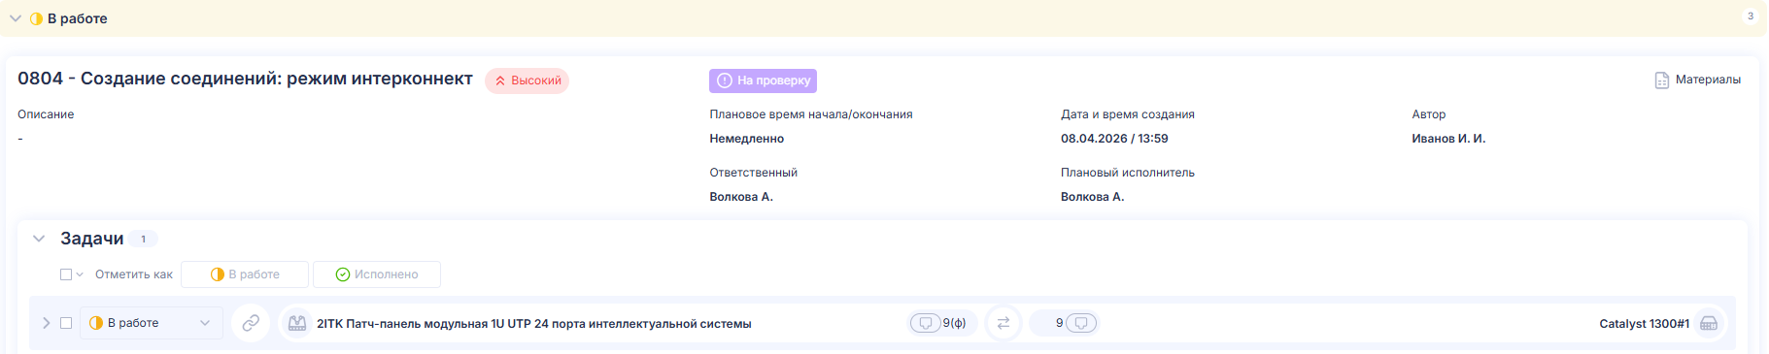Click the swap arrows connection icon

coord(1004,323)
